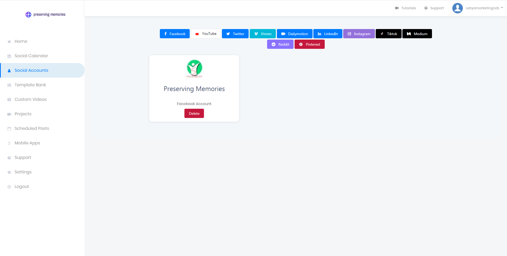Viewport: 507px width, 256px height.
Task: Open sidebar Support page
Action: (x=42, y=158)
